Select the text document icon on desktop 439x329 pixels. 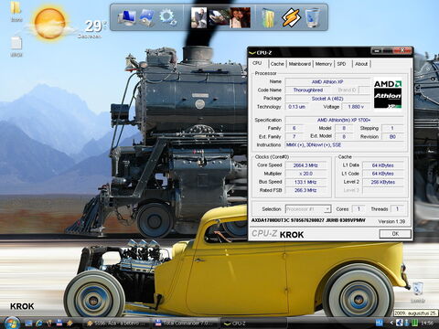tap(16, 44)
